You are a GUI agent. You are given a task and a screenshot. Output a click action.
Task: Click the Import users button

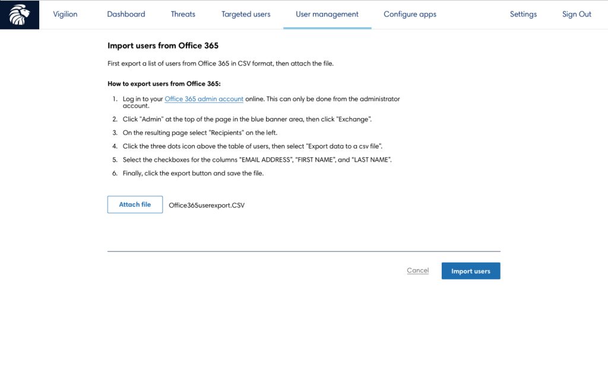(471, 271)
